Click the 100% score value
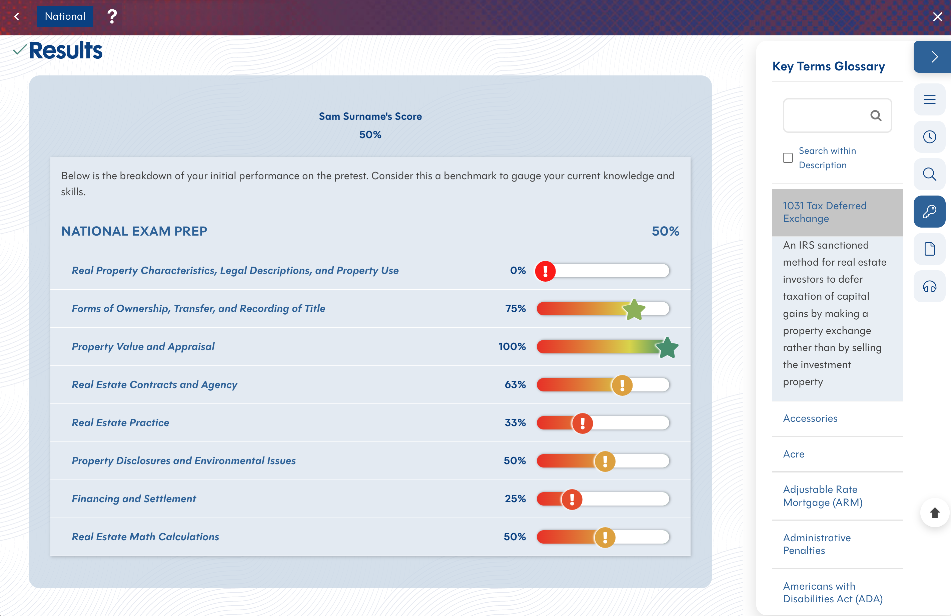 (x=512, y=346)
